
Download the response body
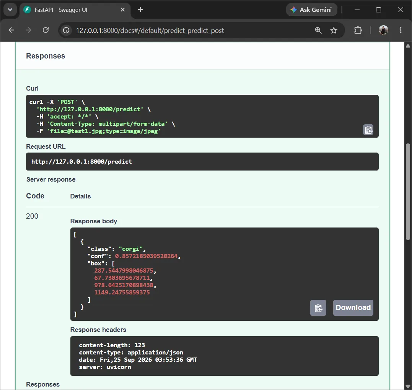coord(353,308)
